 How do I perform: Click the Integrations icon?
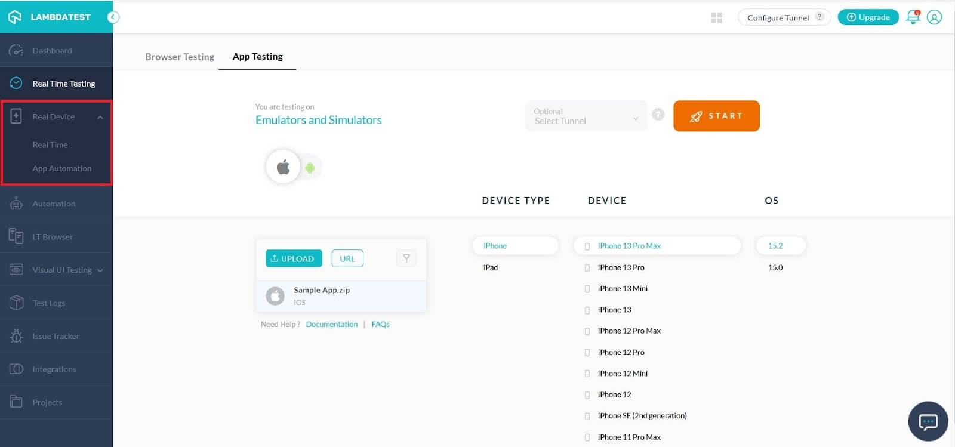16,369
